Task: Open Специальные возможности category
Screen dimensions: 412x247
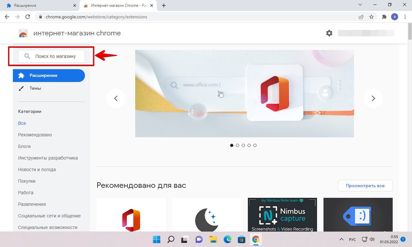Action: tap(48, 227)
